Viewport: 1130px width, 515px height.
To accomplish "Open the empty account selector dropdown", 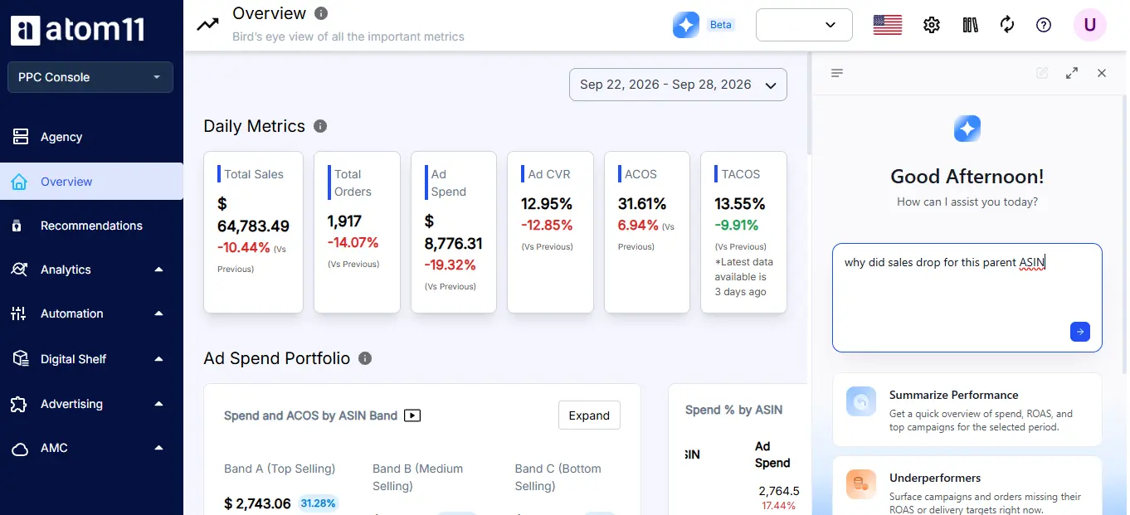I will coord(804,25).
